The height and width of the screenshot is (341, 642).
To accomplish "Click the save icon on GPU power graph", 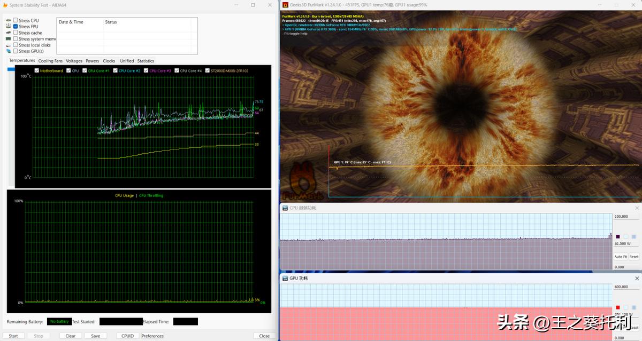I will 634,307.
